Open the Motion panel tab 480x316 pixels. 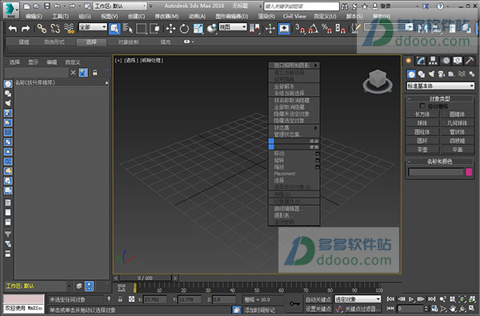click(x=446, y=61)
